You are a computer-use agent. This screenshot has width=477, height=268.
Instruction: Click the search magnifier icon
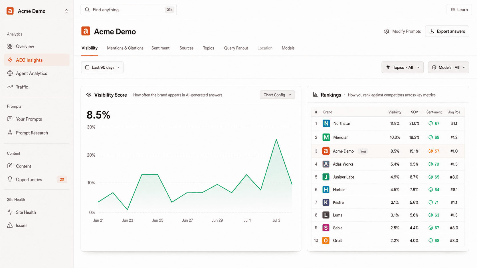87,10
